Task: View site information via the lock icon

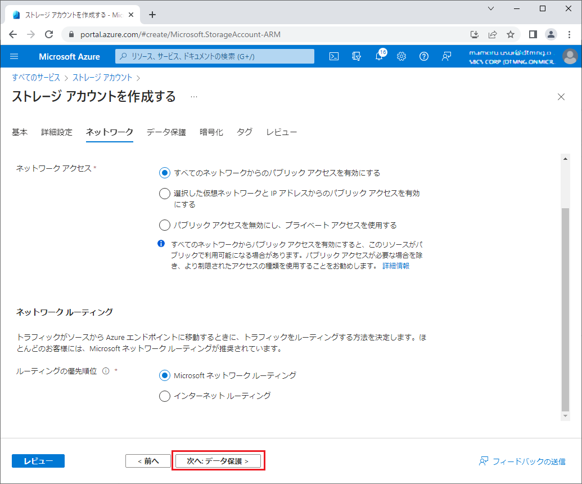Action: [x=71, y=34]
